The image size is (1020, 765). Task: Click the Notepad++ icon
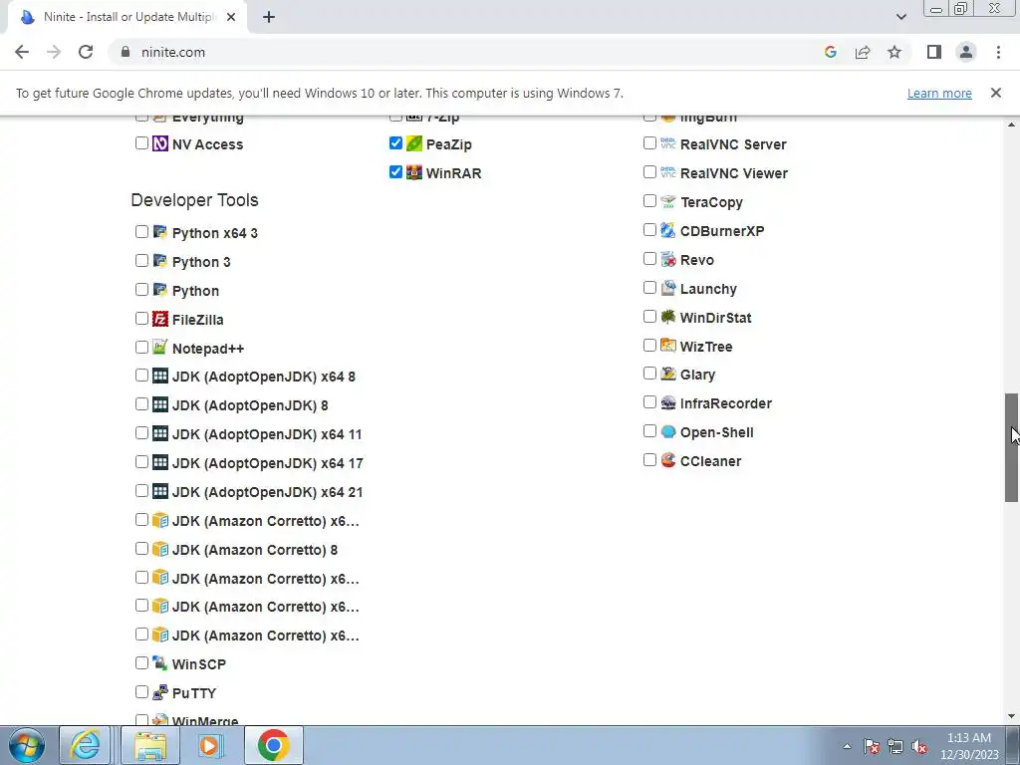coord(160,348)
